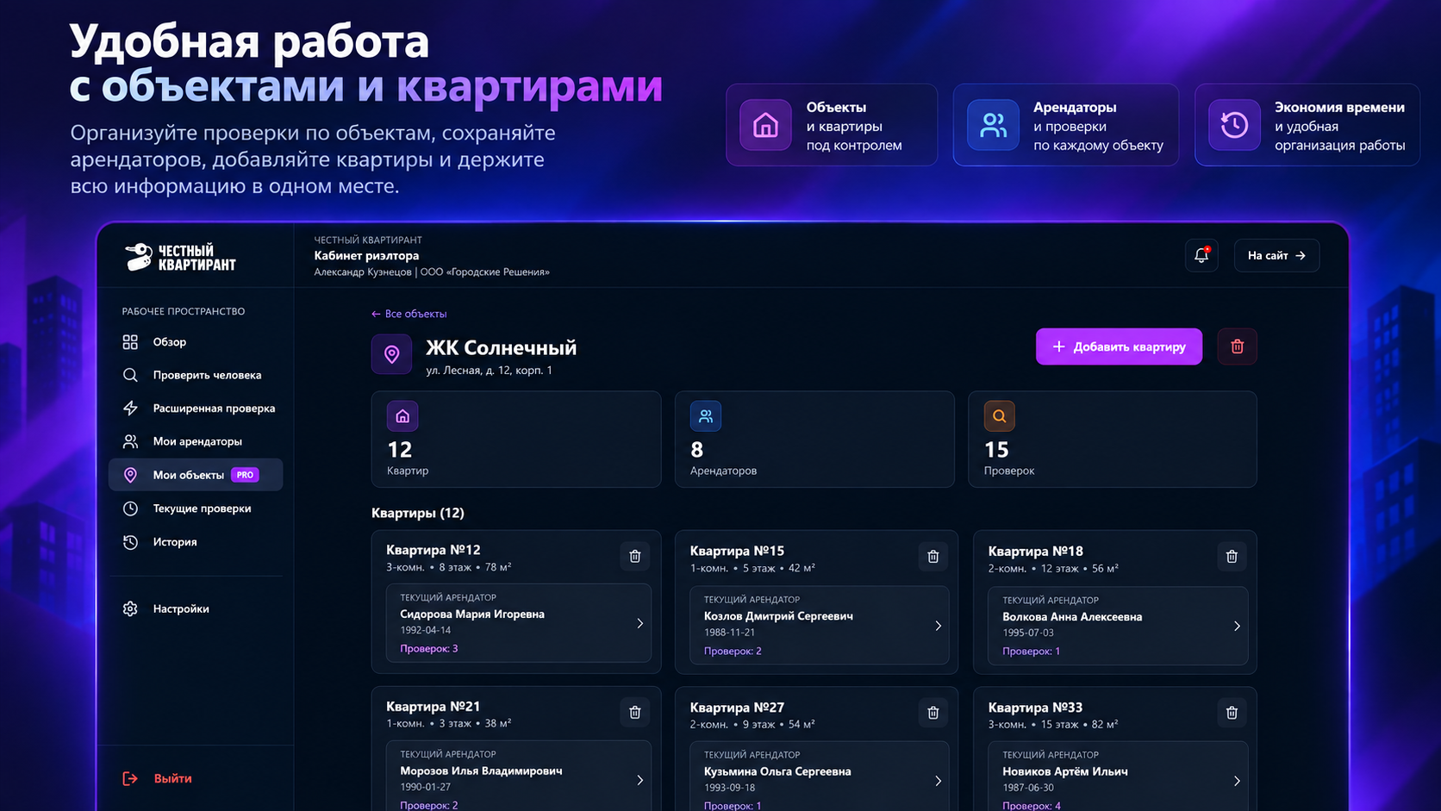Open Расширенная проверка in the sidebar
Image resolution: width=1441 pixels, height=811 pixels.
pyautogui.click(x=196, y=409)
